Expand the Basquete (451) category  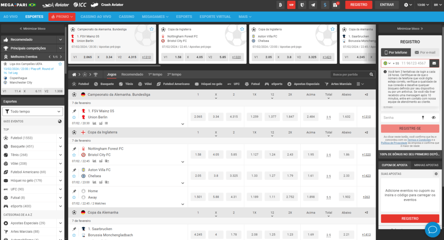tap(60, 146)
